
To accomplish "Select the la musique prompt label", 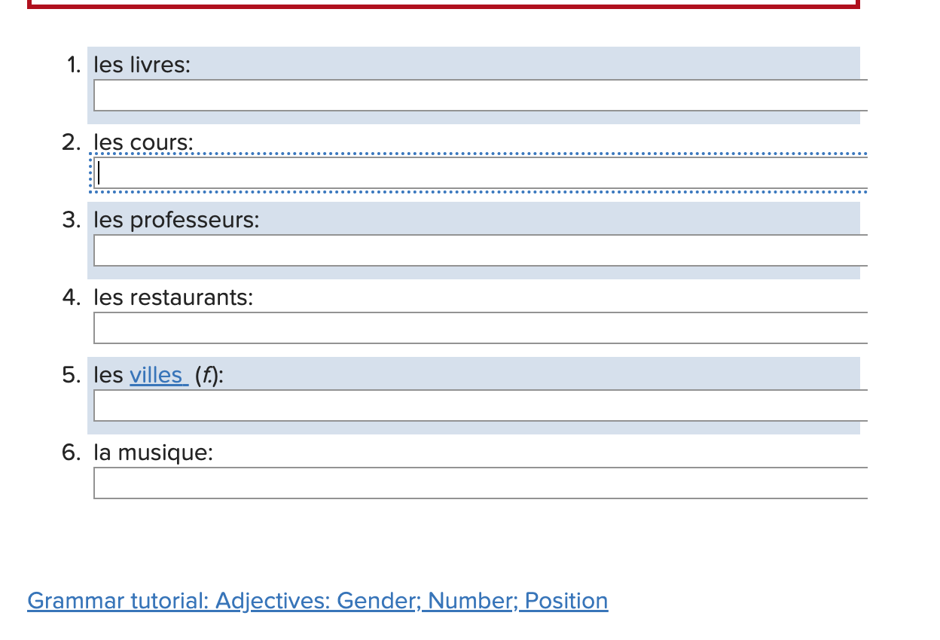I will (x=153, y=453).
